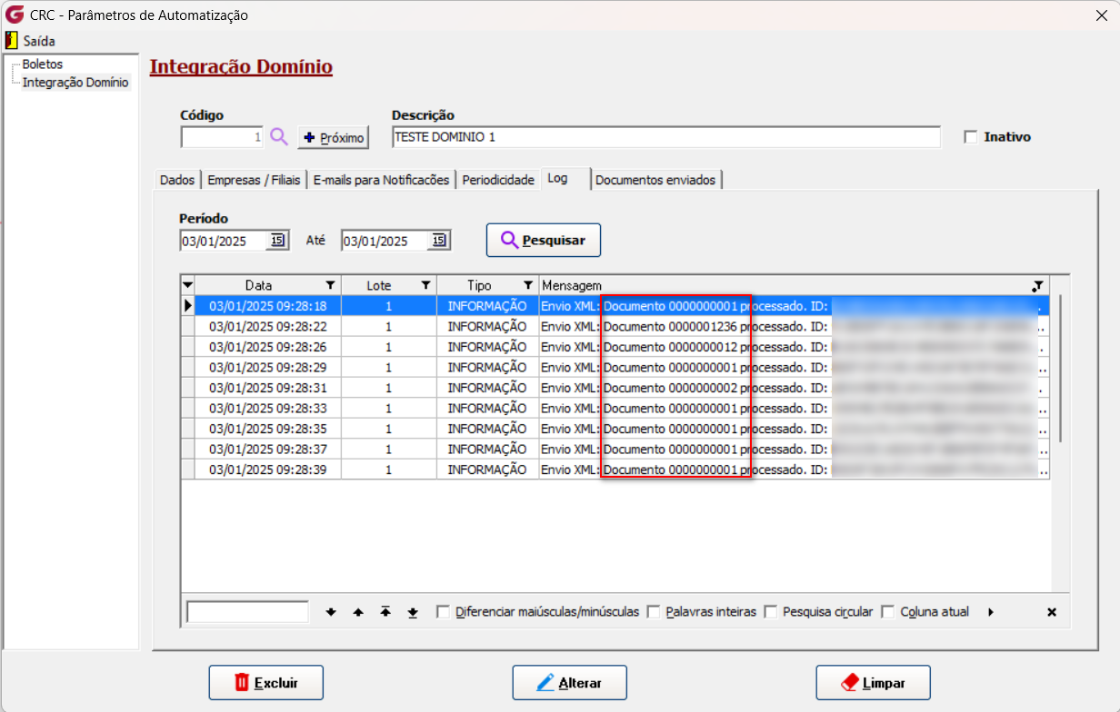Click the CRC application icon in title bar
1120x712 pixels.
click(x=15, y=15)
